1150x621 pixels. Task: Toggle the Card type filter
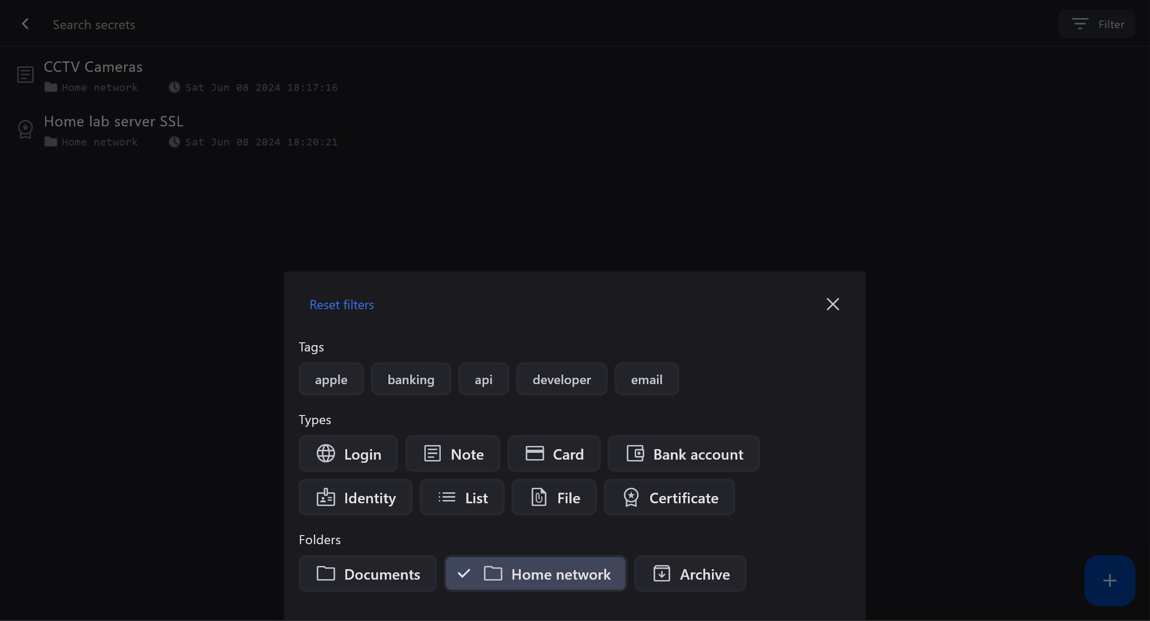(554, 454)
